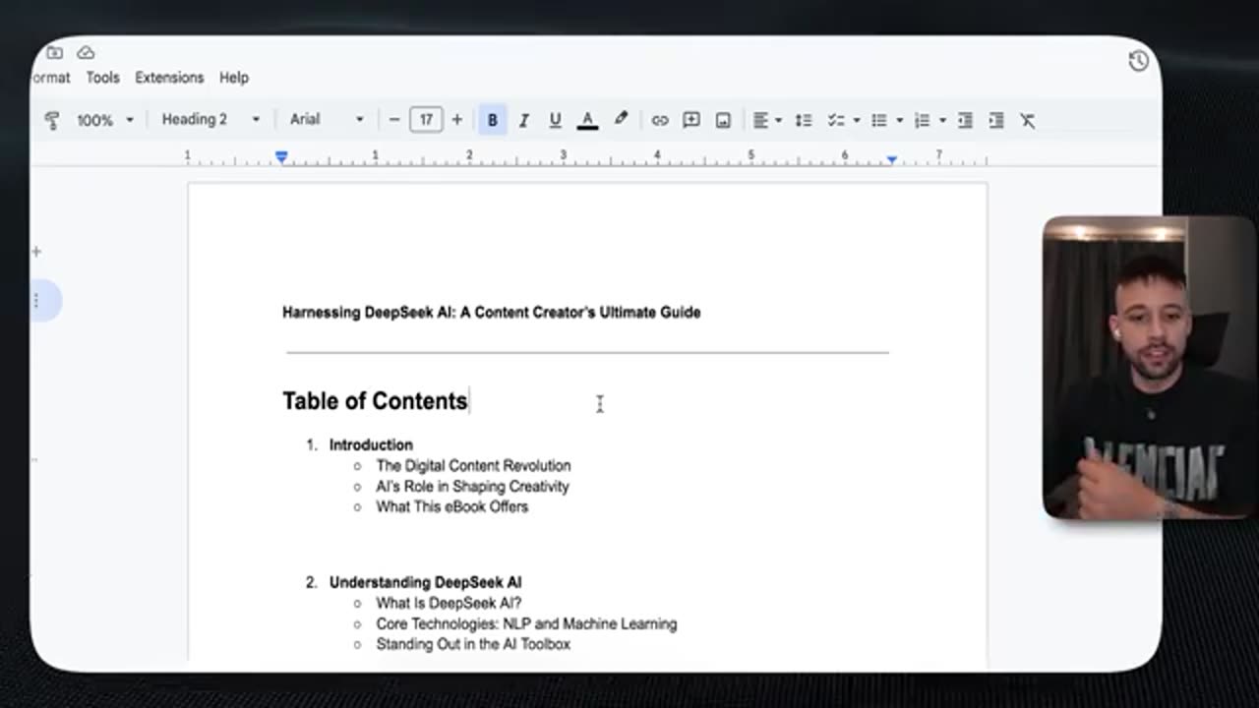Click the Table of Contents heading

[x=375, y=400]
